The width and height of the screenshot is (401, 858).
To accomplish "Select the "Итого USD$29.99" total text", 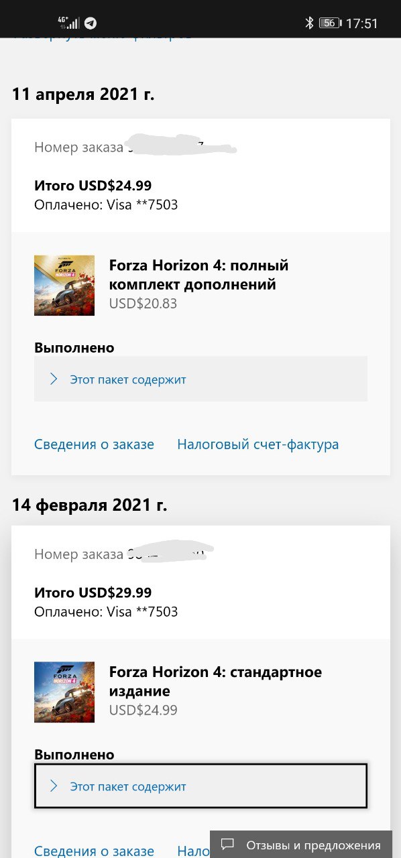I will point(93,593).
